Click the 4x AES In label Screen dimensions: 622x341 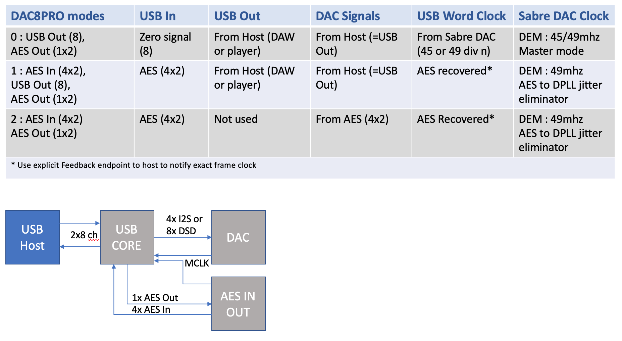coord(151,309)
